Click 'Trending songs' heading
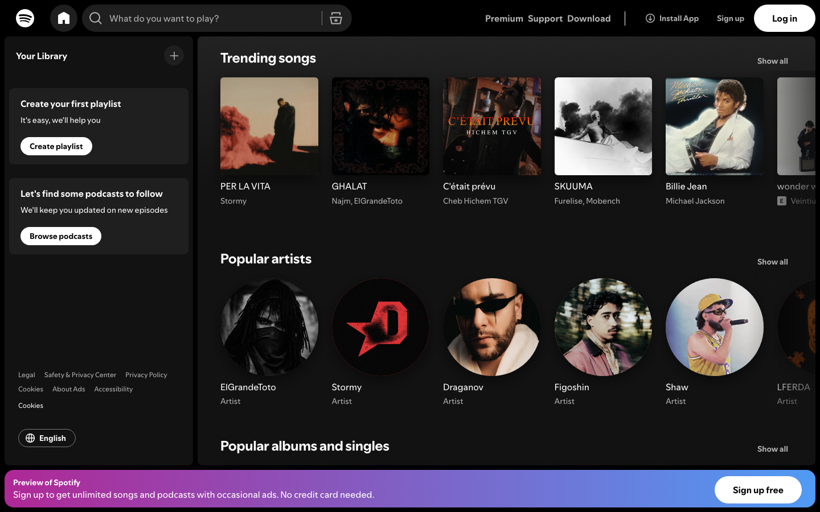Image resolution: width=820 pixels, height=512 pixels. click(x=268, y=58)
